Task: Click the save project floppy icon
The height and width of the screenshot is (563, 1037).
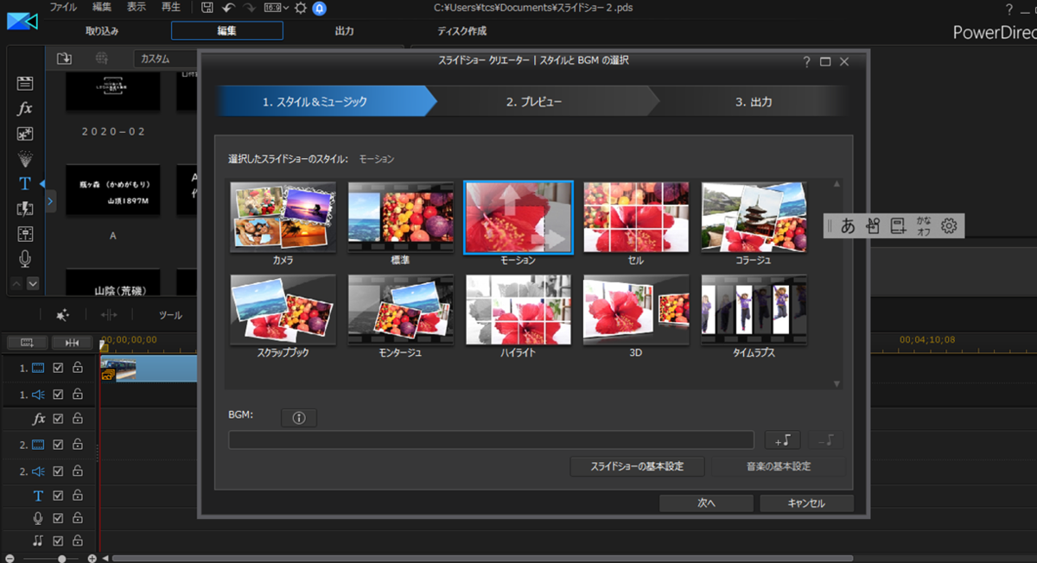Action: point(207,8)
